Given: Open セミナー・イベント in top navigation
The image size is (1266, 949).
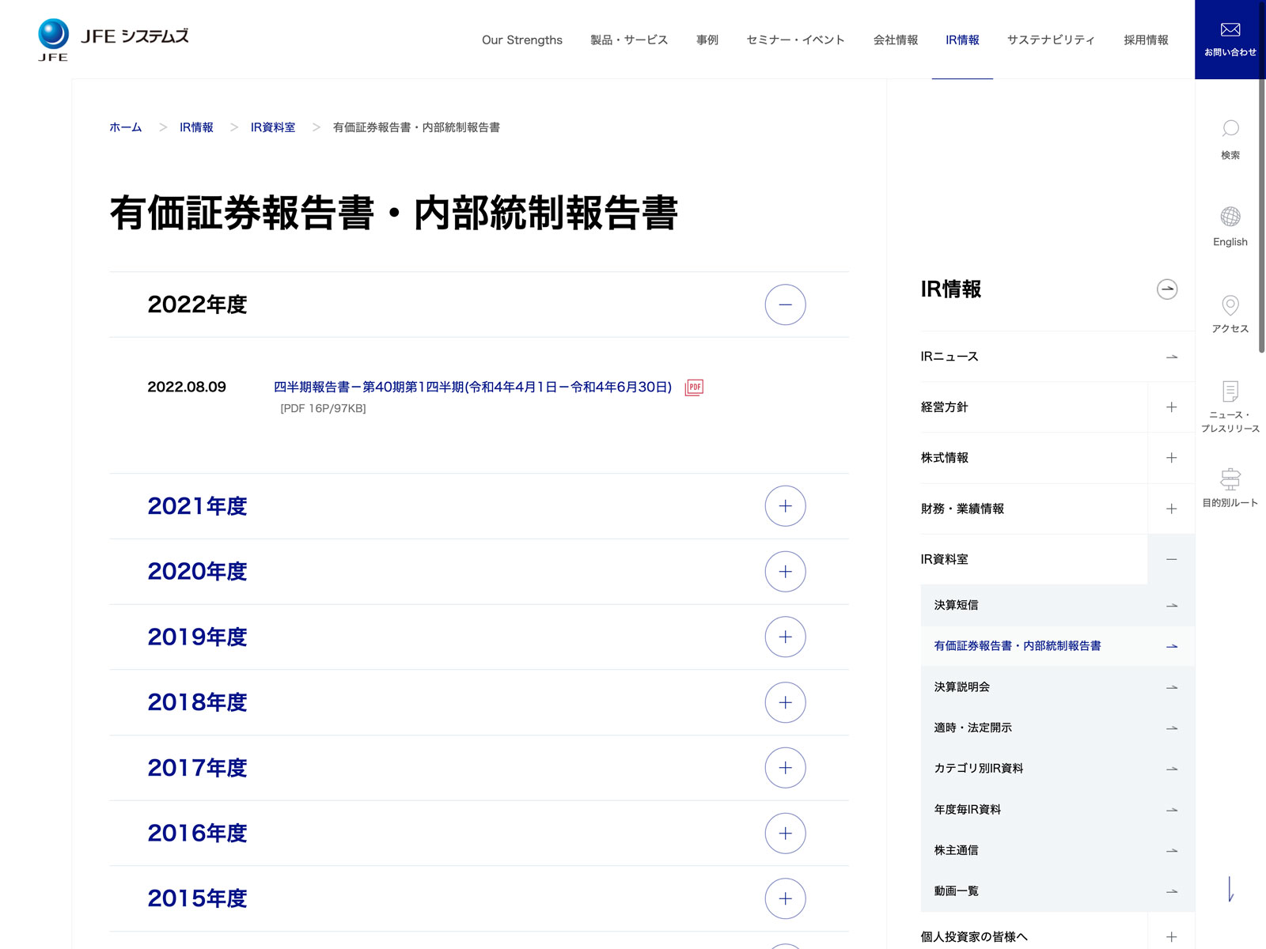Looking at the screenshot, I should coord(795,40).
